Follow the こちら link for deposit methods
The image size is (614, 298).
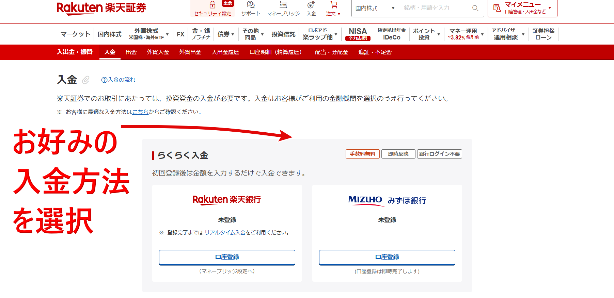coord(140,112)
